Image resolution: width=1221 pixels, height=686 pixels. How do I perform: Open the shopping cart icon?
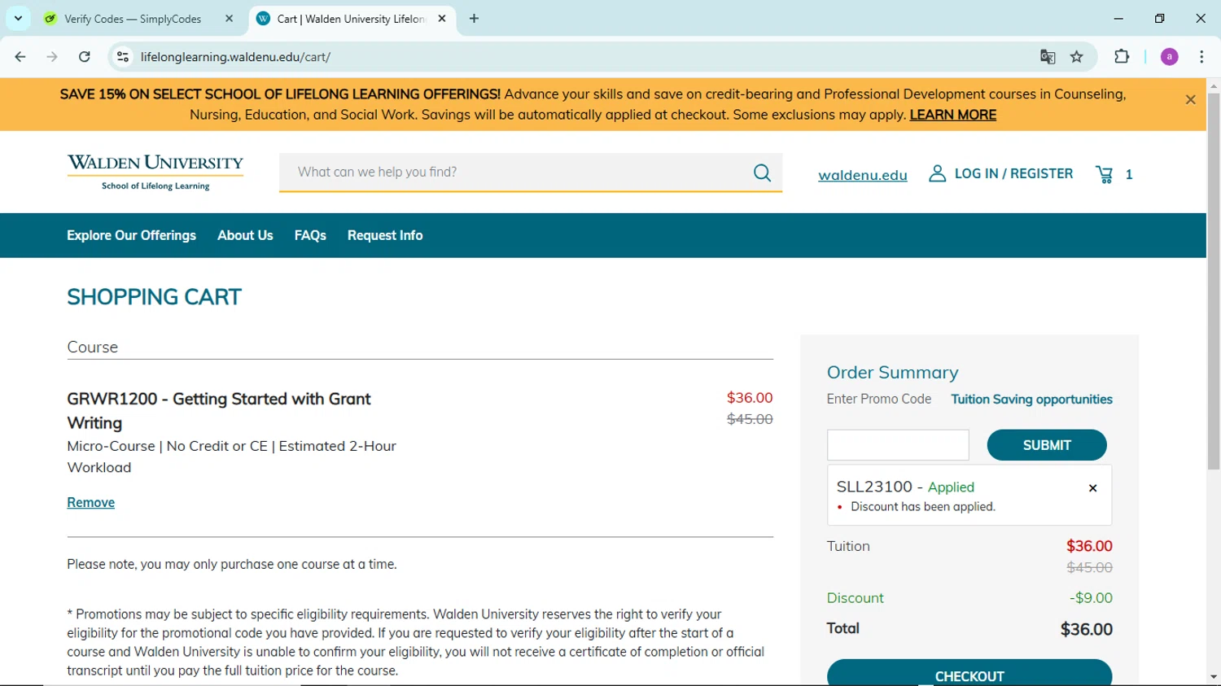tap(1105, 174)
